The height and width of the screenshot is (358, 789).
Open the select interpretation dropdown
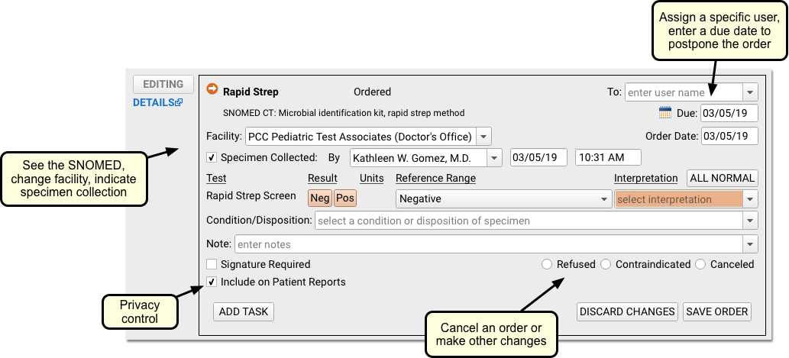point(686,199)
